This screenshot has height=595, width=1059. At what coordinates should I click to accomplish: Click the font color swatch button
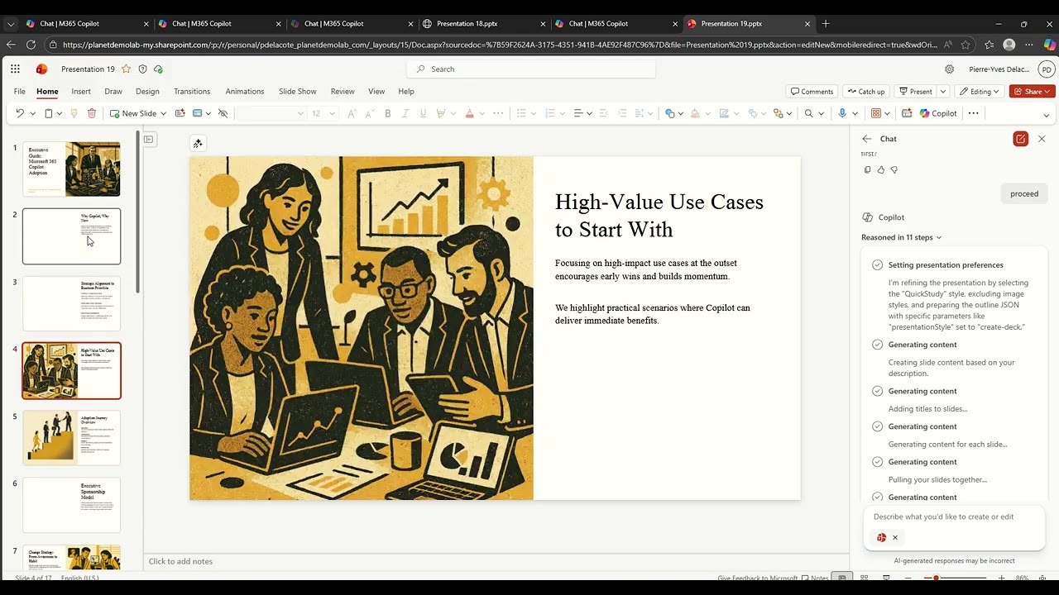coord(469,113)
